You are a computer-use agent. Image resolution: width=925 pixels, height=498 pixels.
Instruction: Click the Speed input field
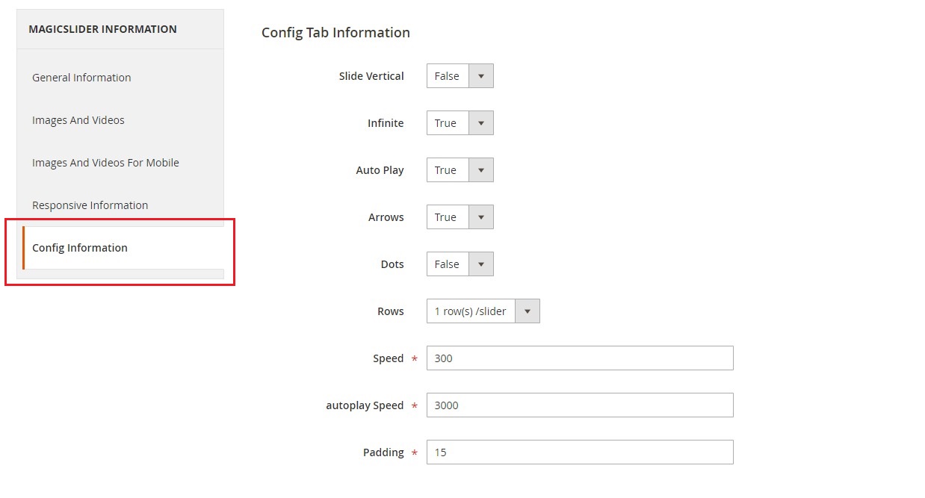point(579,358)
